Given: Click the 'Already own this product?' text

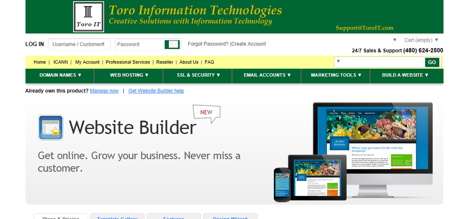Looking at the screenshot, I should [57, 91].
